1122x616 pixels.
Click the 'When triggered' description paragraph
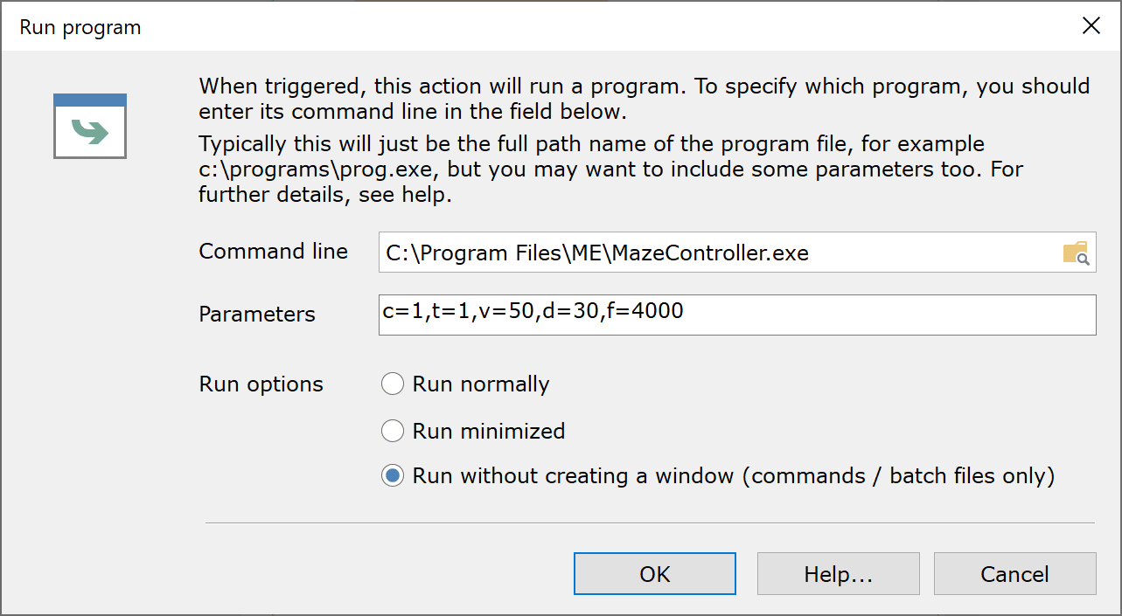click(x=645, y=100)
